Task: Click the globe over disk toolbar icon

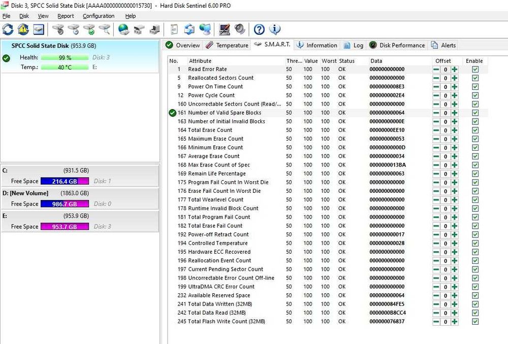Action: pos(123,29)
